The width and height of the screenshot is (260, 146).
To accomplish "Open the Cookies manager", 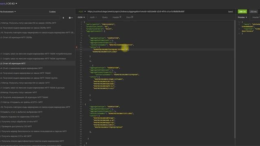I will (x=52, y=12).
